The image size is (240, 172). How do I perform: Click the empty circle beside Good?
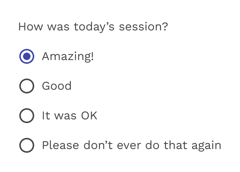click(26, 86)
